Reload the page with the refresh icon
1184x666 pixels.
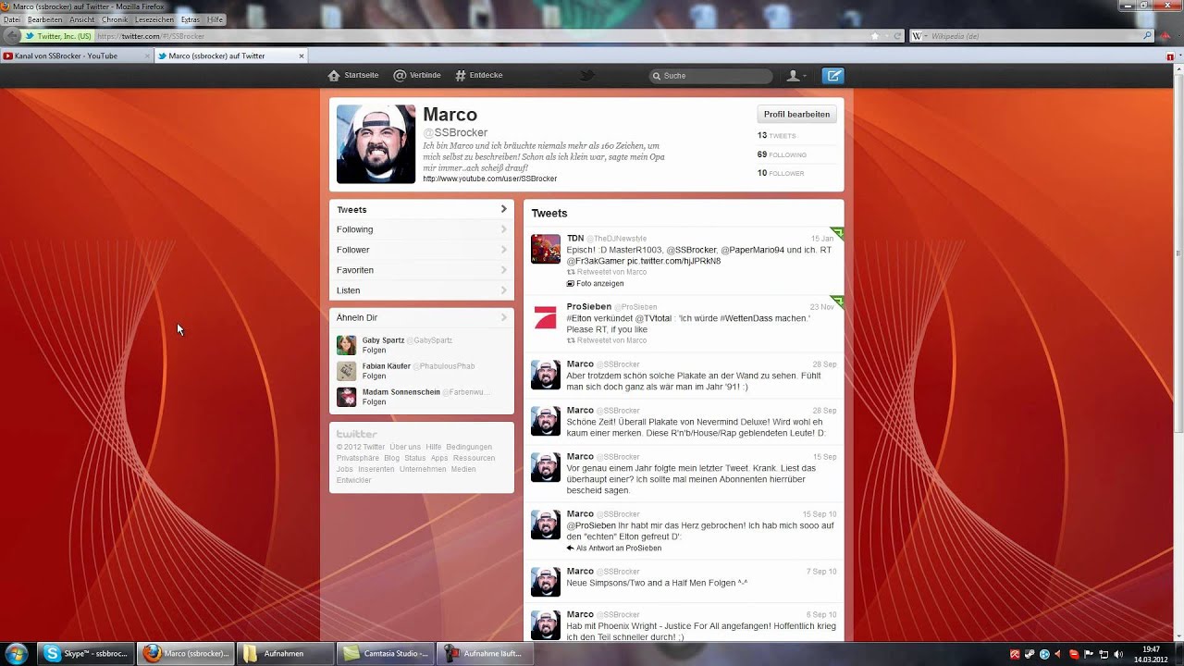896,36
